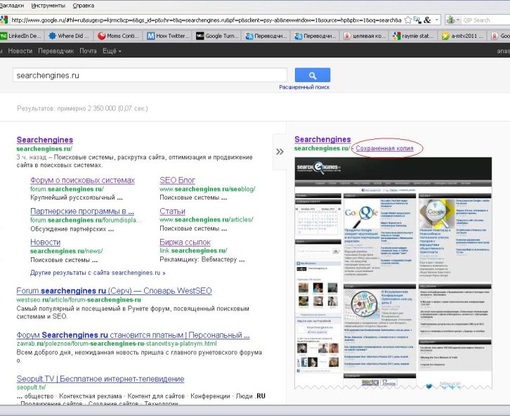Viewport: 510px width, 416px height.
Task: Click the green URL www.searchengines.ru/articles/
Action: click(x=207, y=220)
